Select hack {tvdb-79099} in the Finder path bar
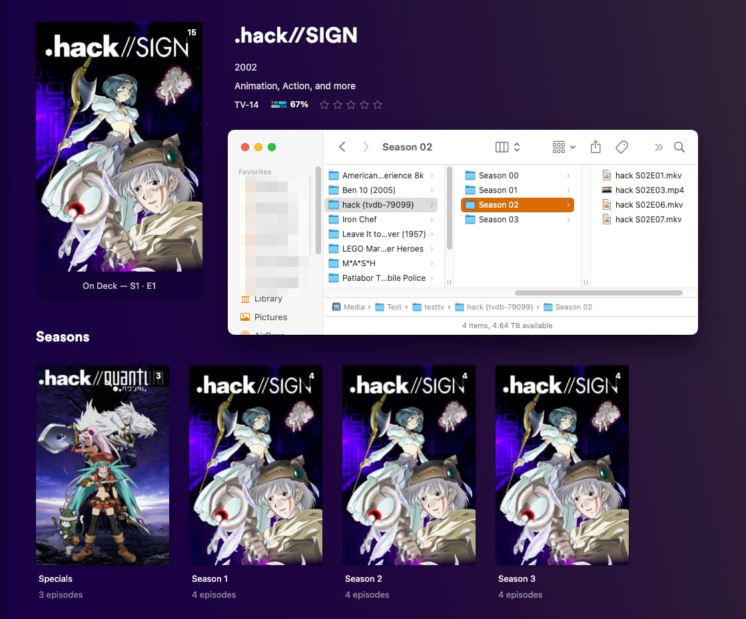The height and width of the screenshot is (619, 746). (500, 307)
